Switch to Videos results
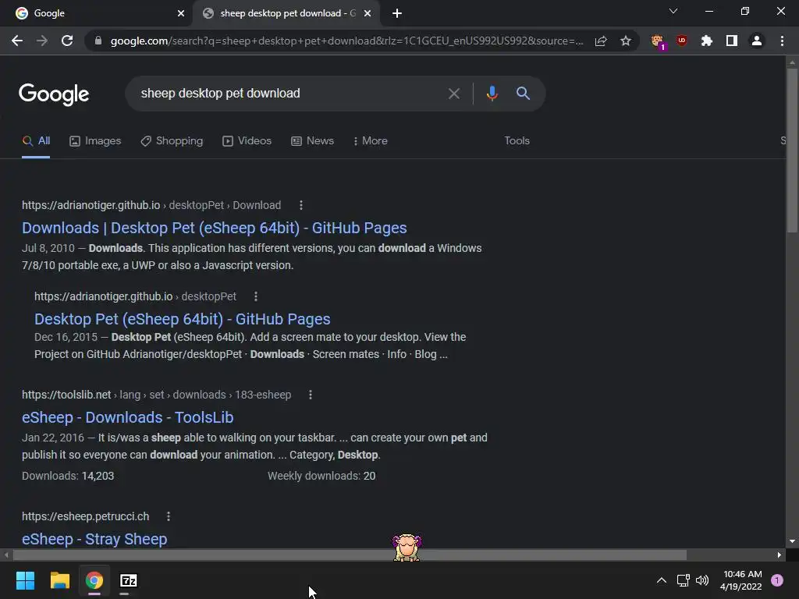The width and height of the screenshot is (799, 599). pyautogui.click(x=247, y=141)
